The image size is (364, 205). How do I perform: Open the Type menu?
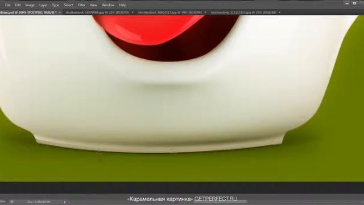click(56, 5)
